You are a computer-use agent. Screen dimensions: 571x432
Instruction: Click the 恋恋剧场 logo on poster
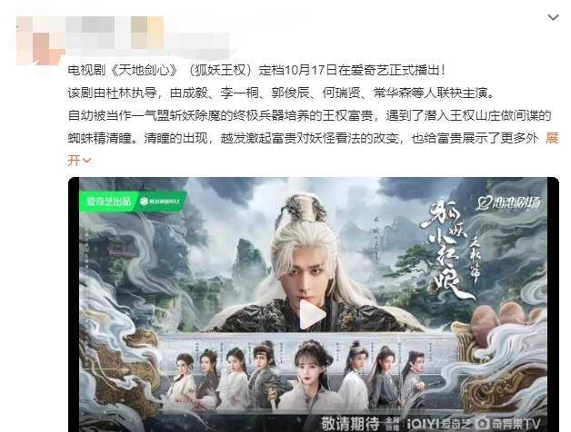coord(509,203)
